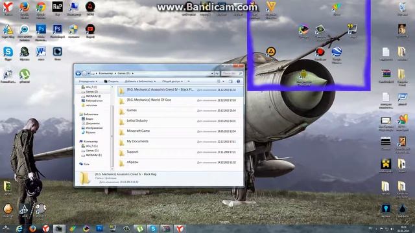Click the change-view icon in Explorer toolbar

pyautogui.click(x=219, y=82)
